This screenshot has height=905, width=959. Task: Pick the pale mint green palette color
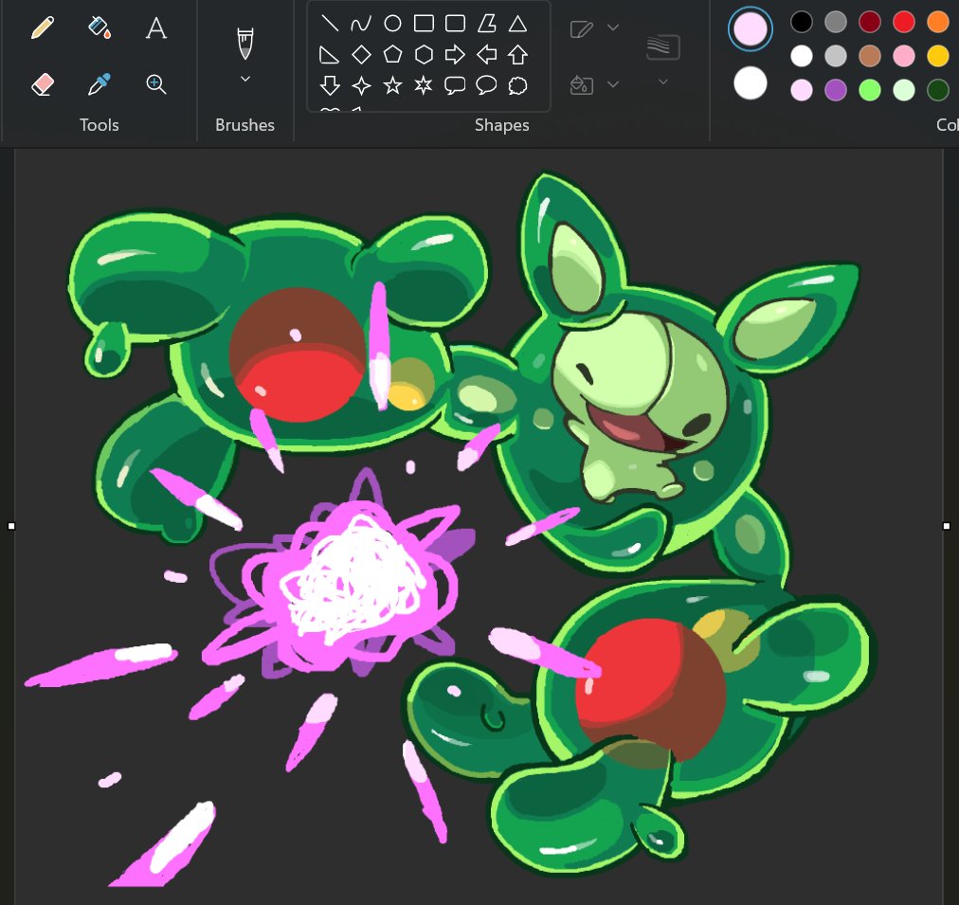pos(904,90)
